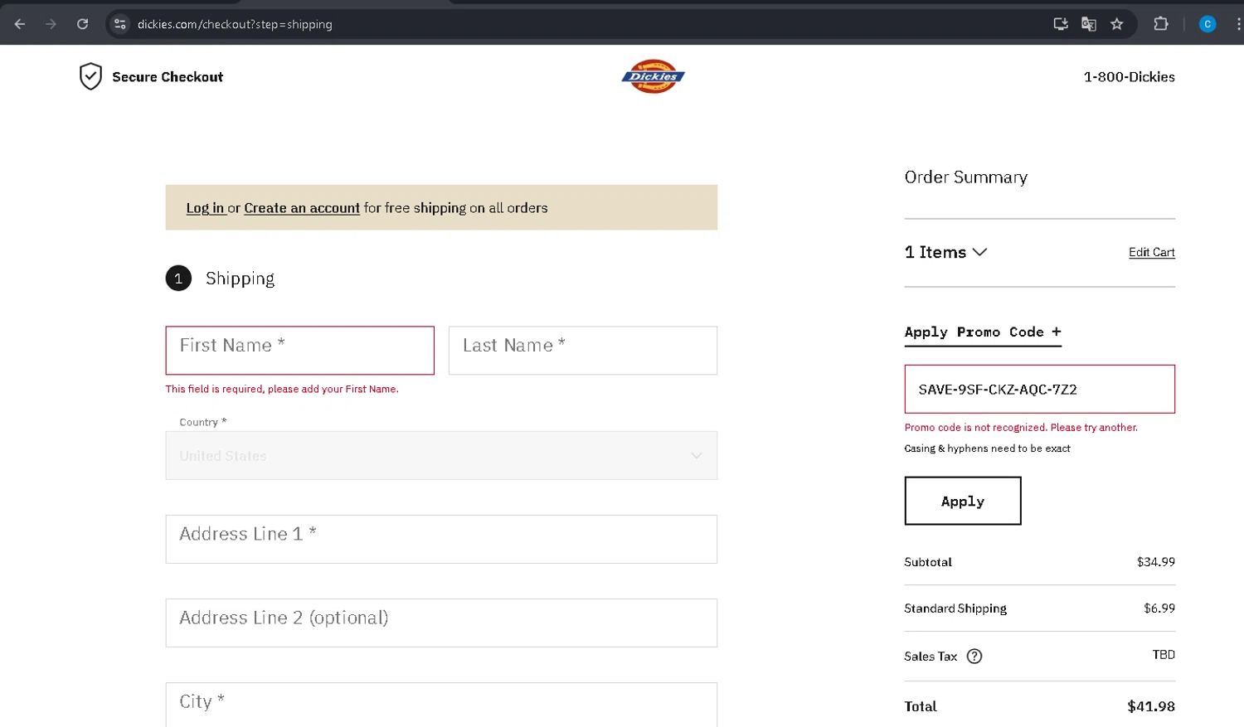Open the browser extensions puzzle icon

tap(1161, 24)
